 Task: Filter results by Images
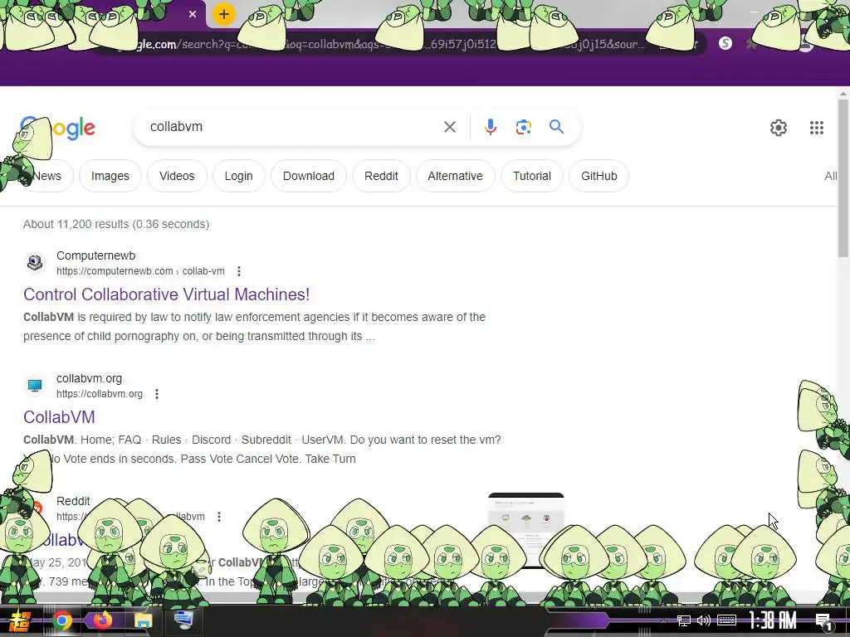(x=110, y=176)
